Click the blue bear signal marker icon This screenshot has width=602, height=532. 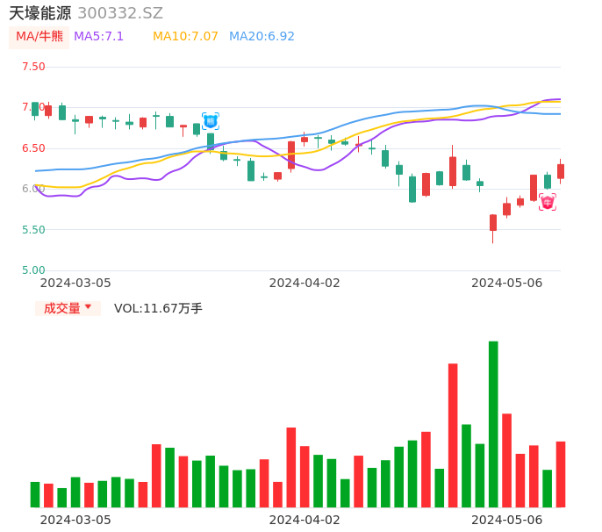click(x=210, y=121)
